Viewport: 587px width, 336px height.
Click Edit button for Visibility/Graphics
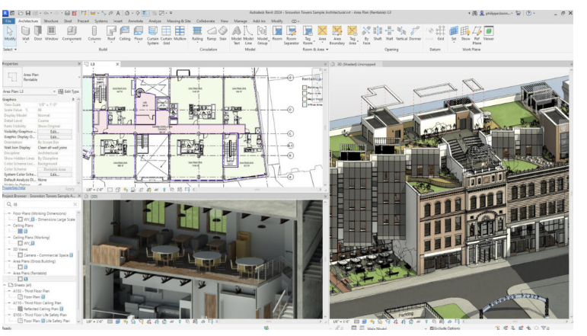tap(55, 132)
